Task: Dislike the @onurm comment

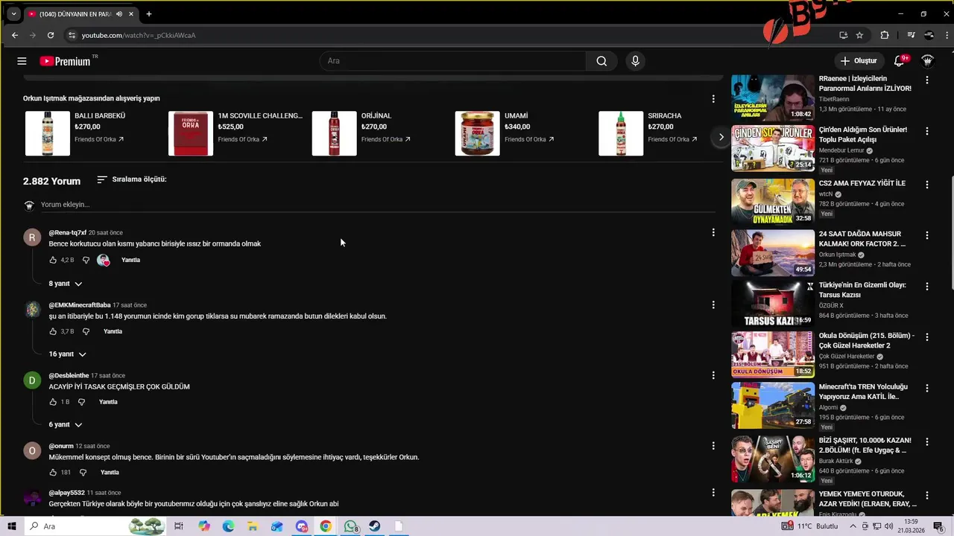Action: coord(83,473)
